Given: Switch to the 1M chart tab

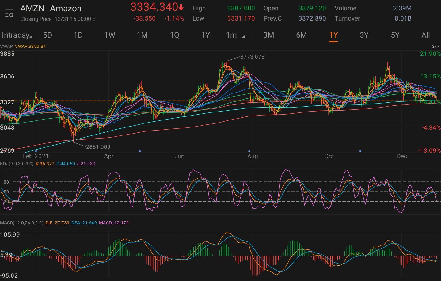Looking at the screenshot, I should coord(142,35).
